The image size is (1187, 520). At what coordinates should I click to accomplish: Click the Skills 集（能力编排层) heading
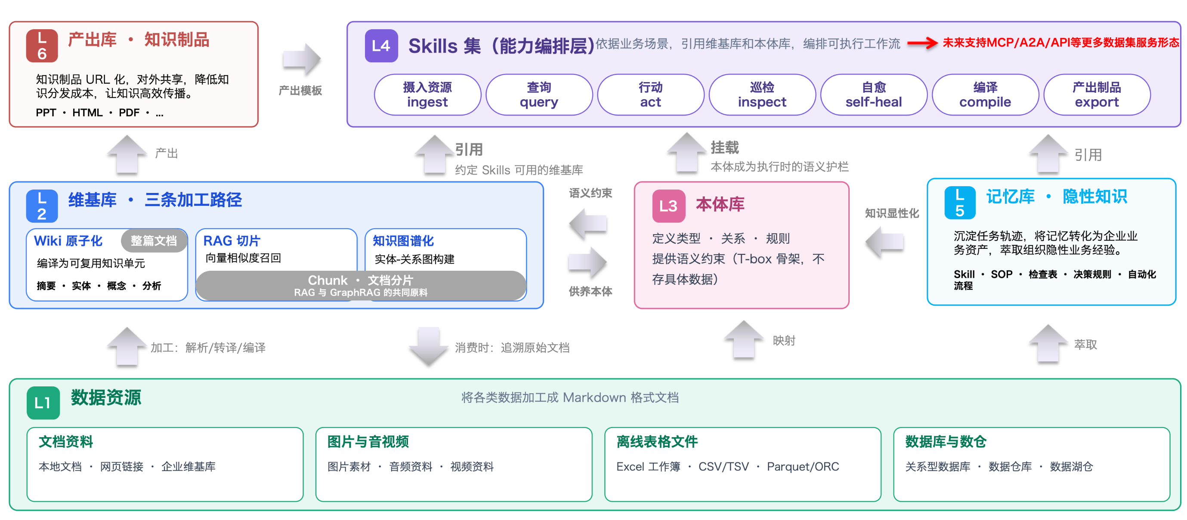[x=501, y=46]
